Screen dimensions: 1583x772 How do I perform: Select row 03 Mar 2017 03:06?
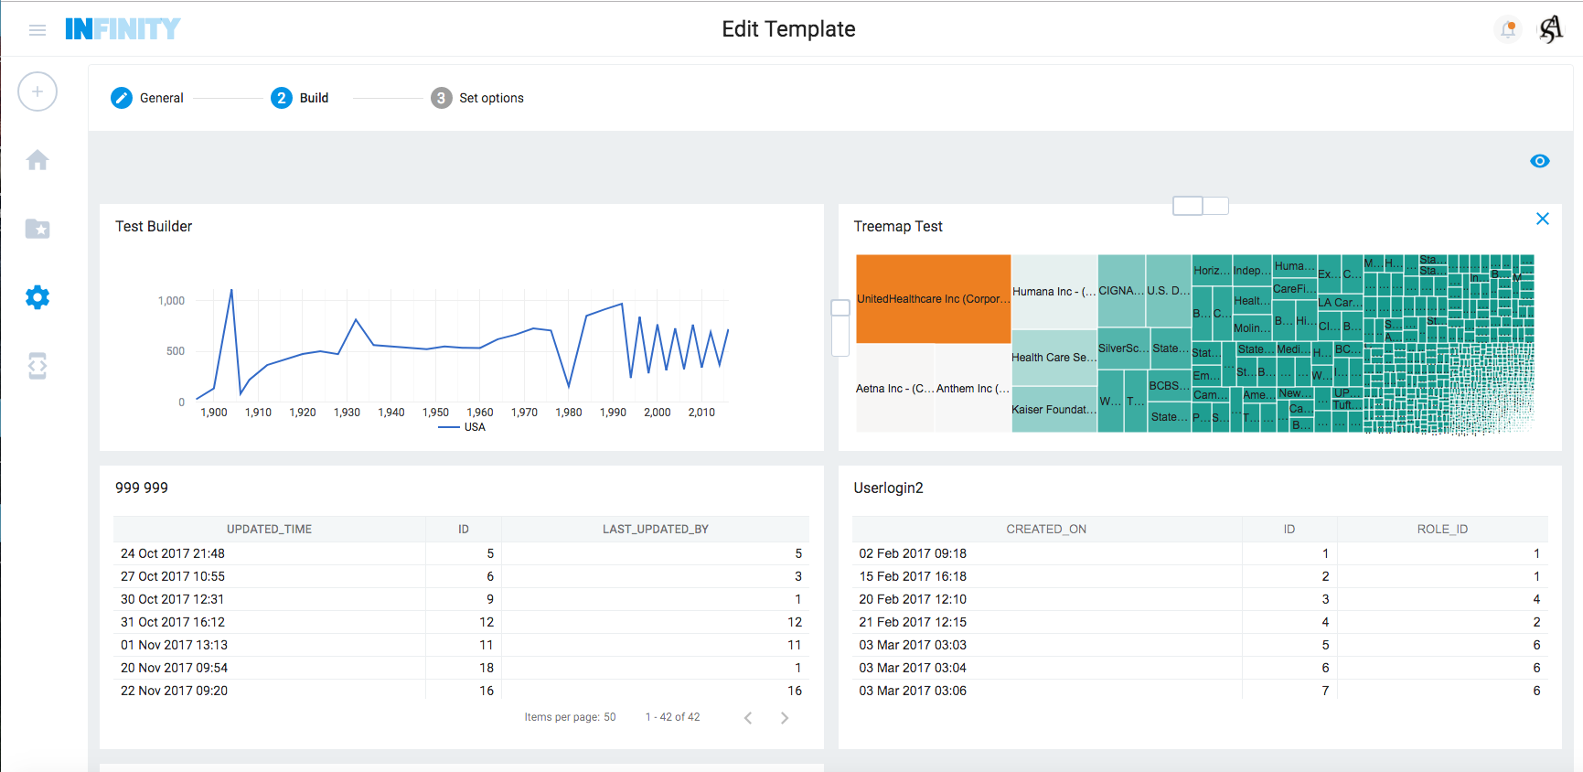[x=1200, y=691]
